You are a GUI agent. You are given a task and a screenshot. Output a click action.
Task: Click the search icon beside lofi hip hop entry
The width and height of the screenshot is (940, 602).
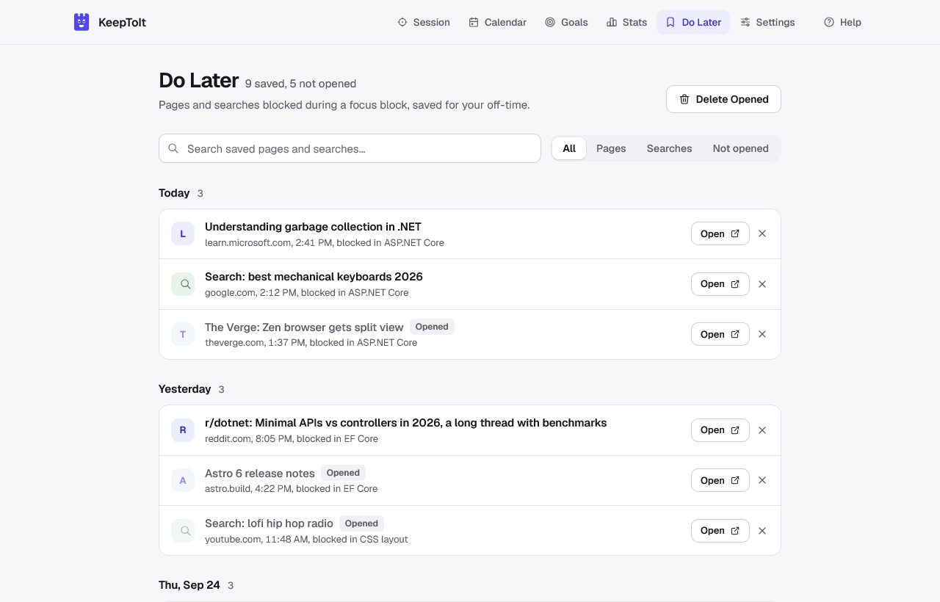(183, 531)
